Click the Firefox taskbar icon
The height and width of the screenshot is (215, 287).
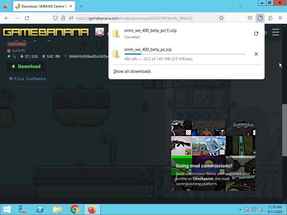tap(92, 209)
